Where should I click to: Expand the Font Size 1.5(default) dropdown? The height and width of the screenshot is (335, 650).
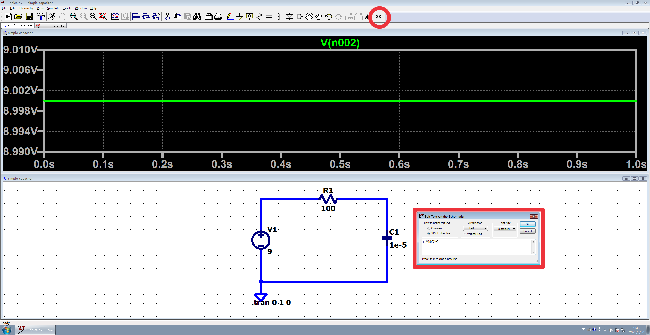(505, 229)
